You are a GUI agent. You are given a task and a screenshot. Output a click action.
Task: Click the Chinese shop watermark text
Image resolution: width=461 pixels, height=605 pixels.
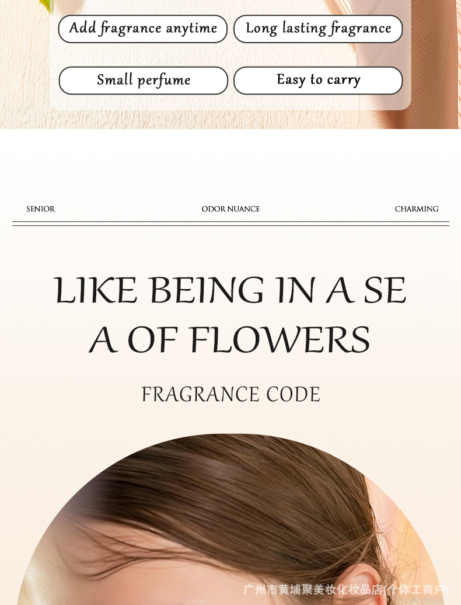point(345,590)
